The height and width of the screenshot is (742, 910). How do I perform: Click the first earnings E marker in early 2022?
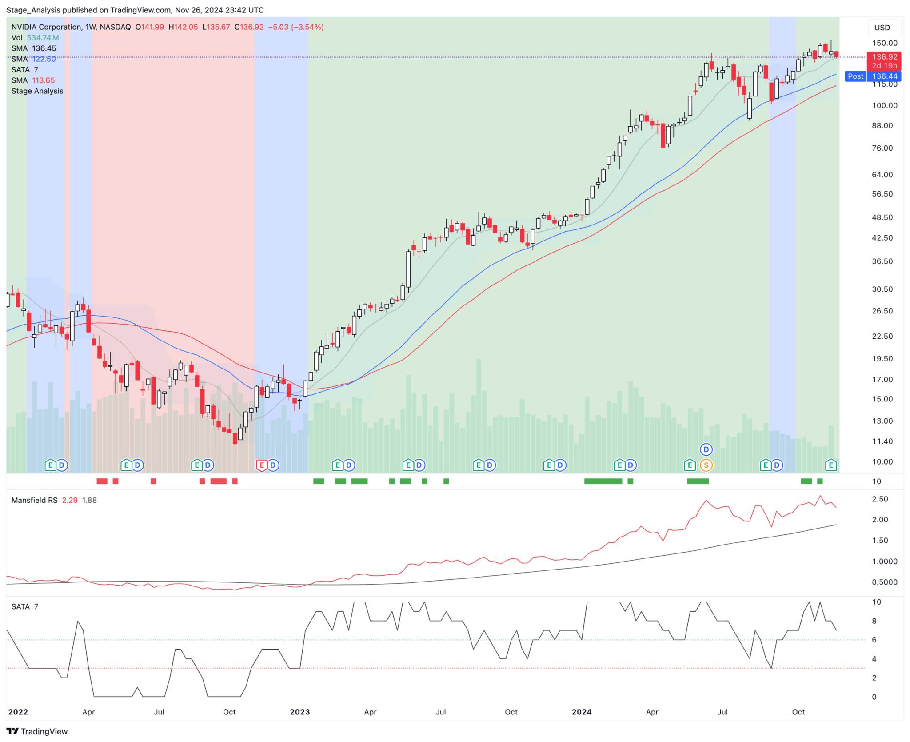coord(50,465)
